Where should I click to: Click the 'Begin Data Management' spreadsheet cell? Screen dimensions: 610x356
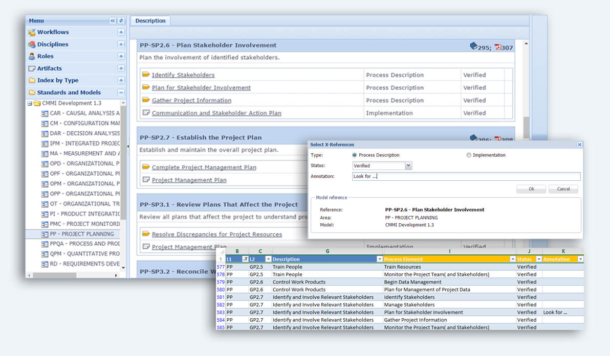click(x=449, y=282)
